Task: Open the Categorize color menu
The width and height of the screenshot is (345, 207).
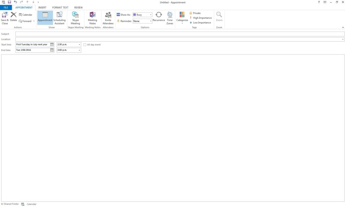Action: (182, 18)
